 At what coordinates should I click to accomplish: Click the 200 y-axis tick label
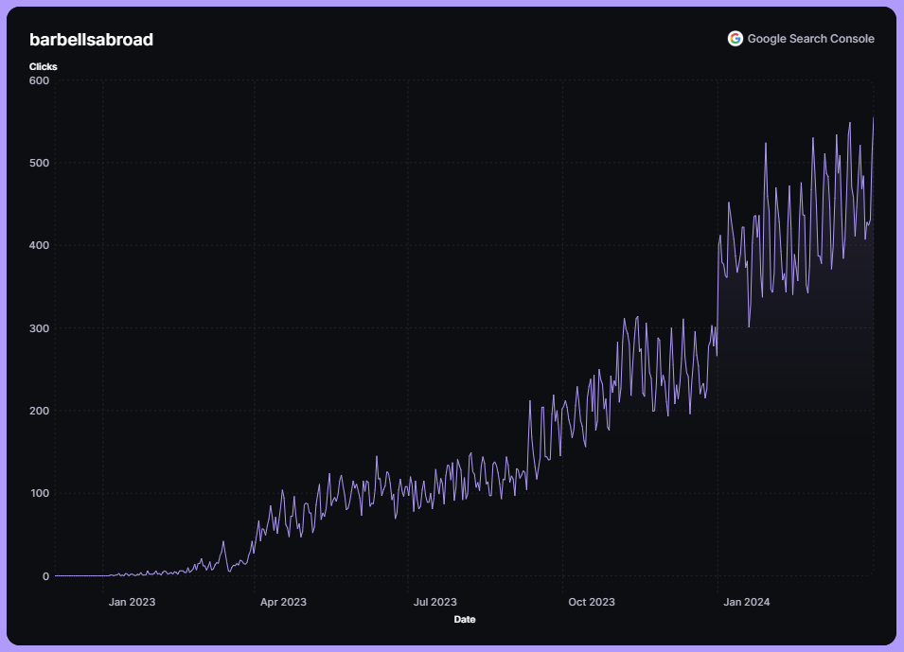tap(39, 411)
